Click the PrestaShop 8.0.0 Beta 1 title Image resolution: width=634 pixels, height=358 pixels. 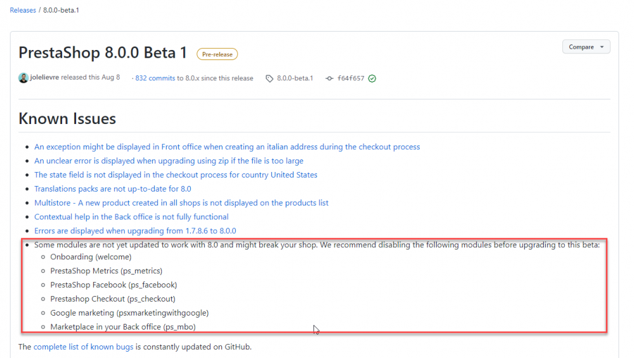(x=103, y=53)
